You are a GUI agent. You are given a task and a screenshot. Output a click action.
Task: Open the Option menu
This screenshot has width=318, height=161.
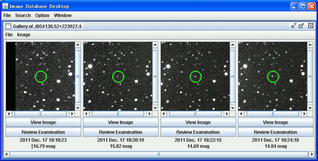[42, 15]
